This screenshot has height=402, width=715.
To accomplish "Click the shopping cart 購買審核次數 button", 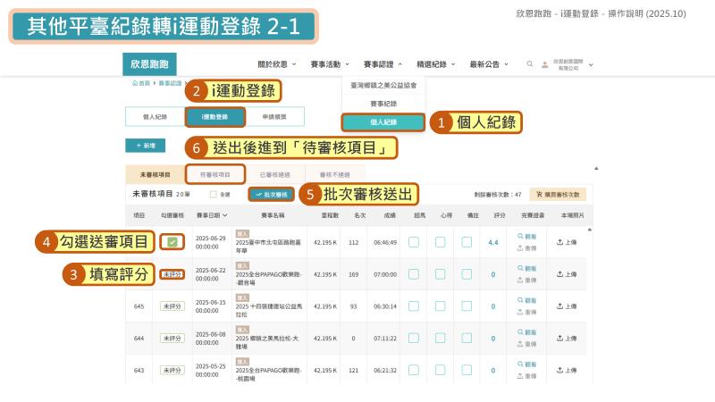I will [559, 194].
